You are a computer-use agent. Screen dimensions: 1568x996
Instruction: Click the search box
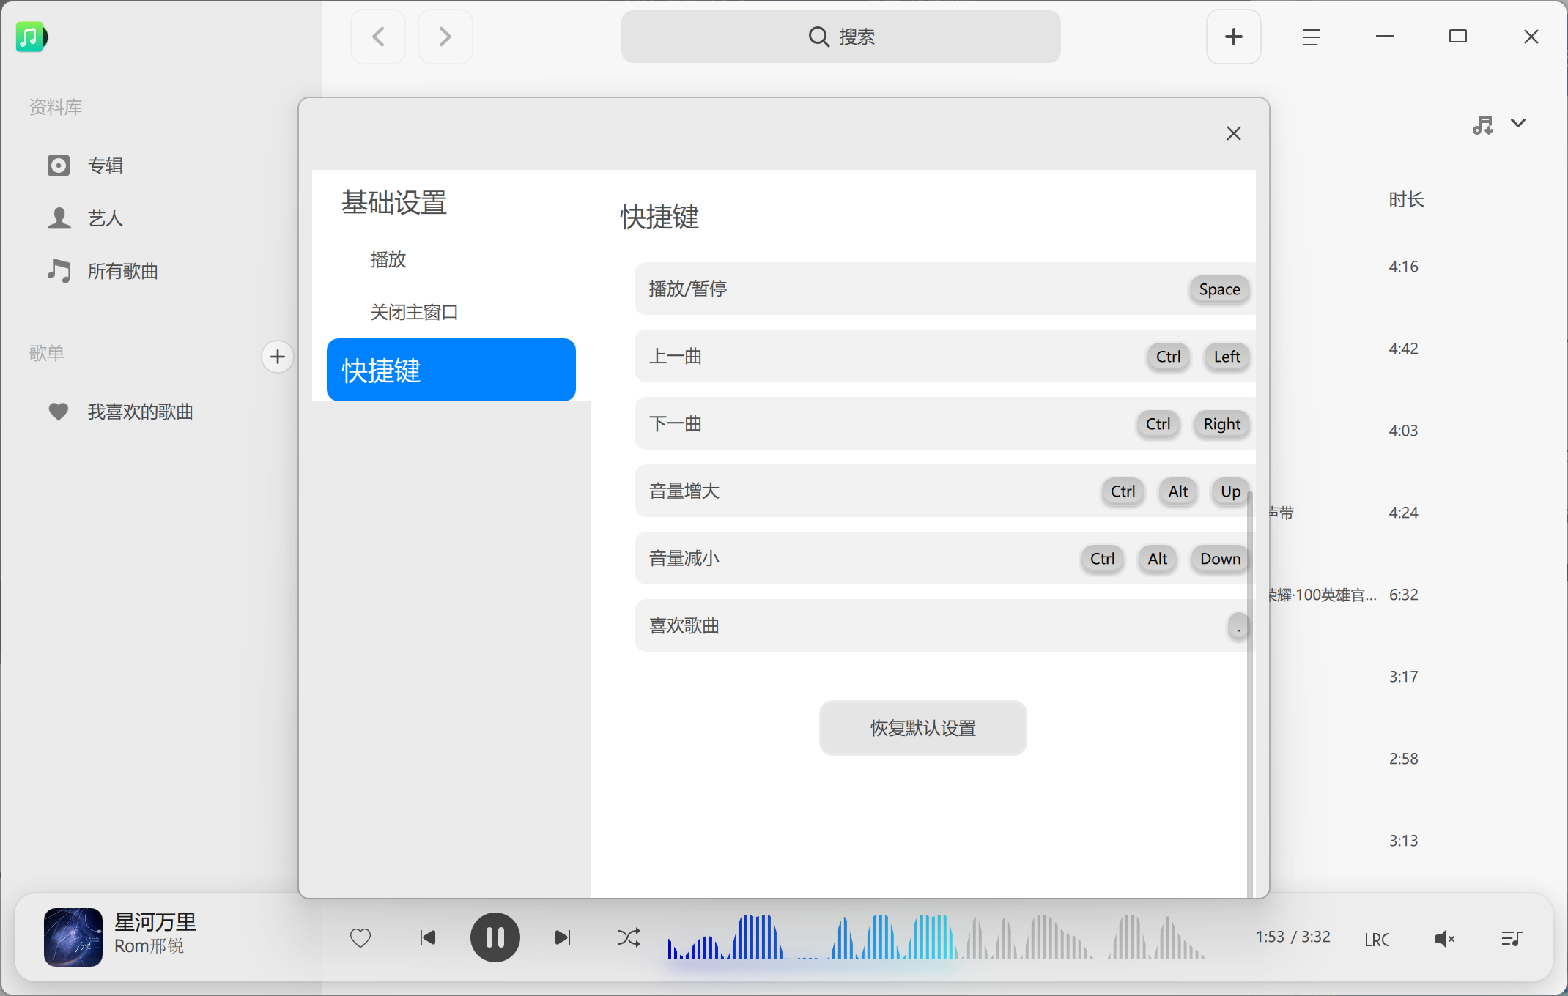pos(840,37)
